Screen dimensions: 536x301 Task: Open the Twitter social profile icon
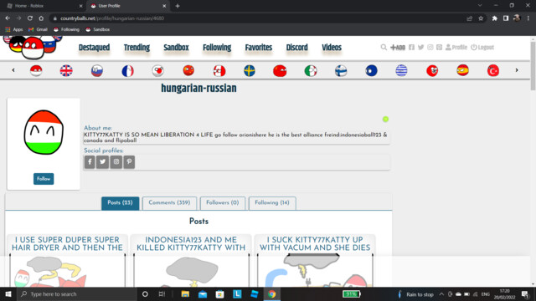pyautogui.click(x=102, y=161)
